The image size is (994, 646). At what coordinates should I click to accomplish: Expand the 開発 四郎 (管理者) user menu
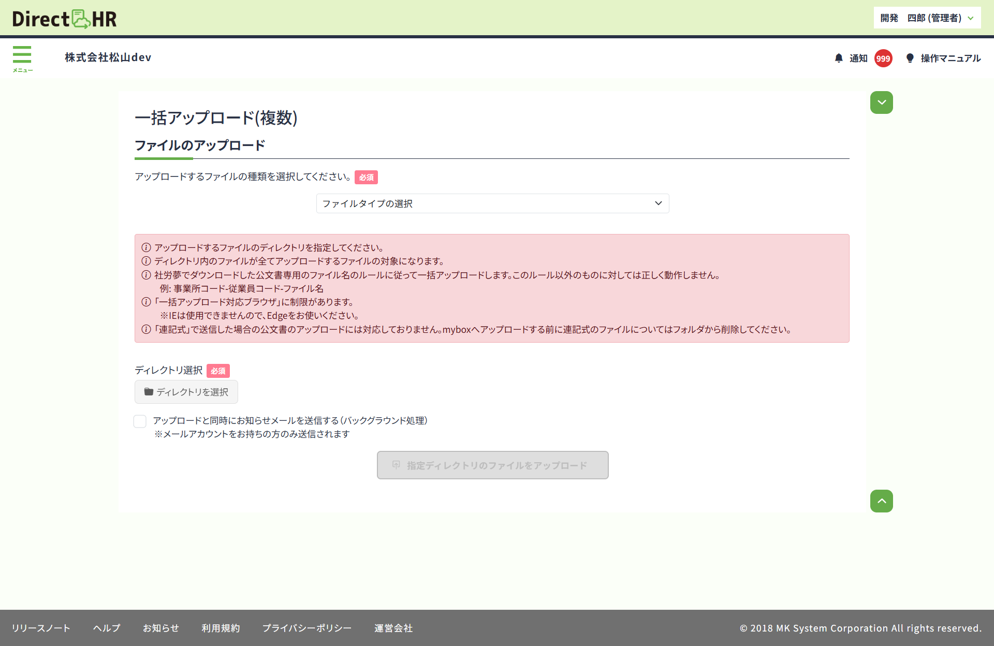click(927, 18)
